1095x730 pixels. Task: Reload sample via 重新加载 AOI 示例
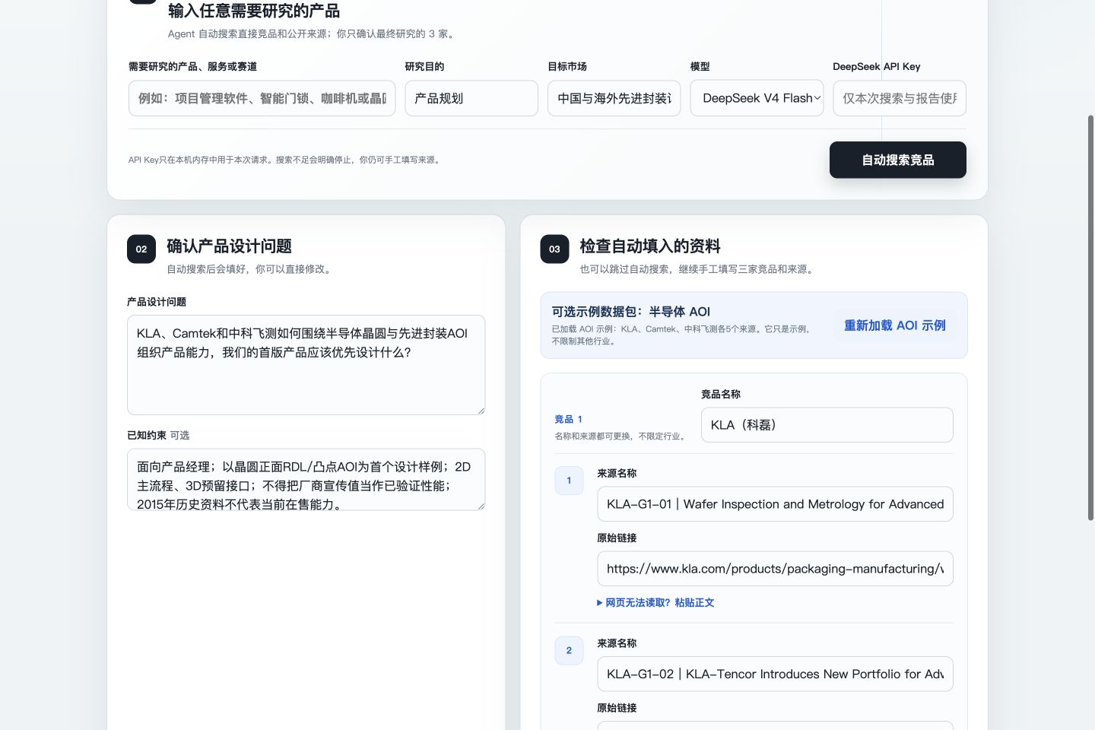pyautogui.click(x=895, y=325)
